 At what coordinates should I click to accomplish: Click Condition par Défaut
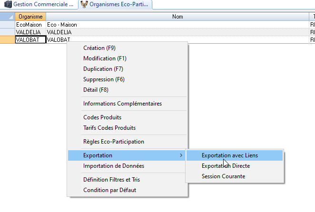click(x=109, y=190)
